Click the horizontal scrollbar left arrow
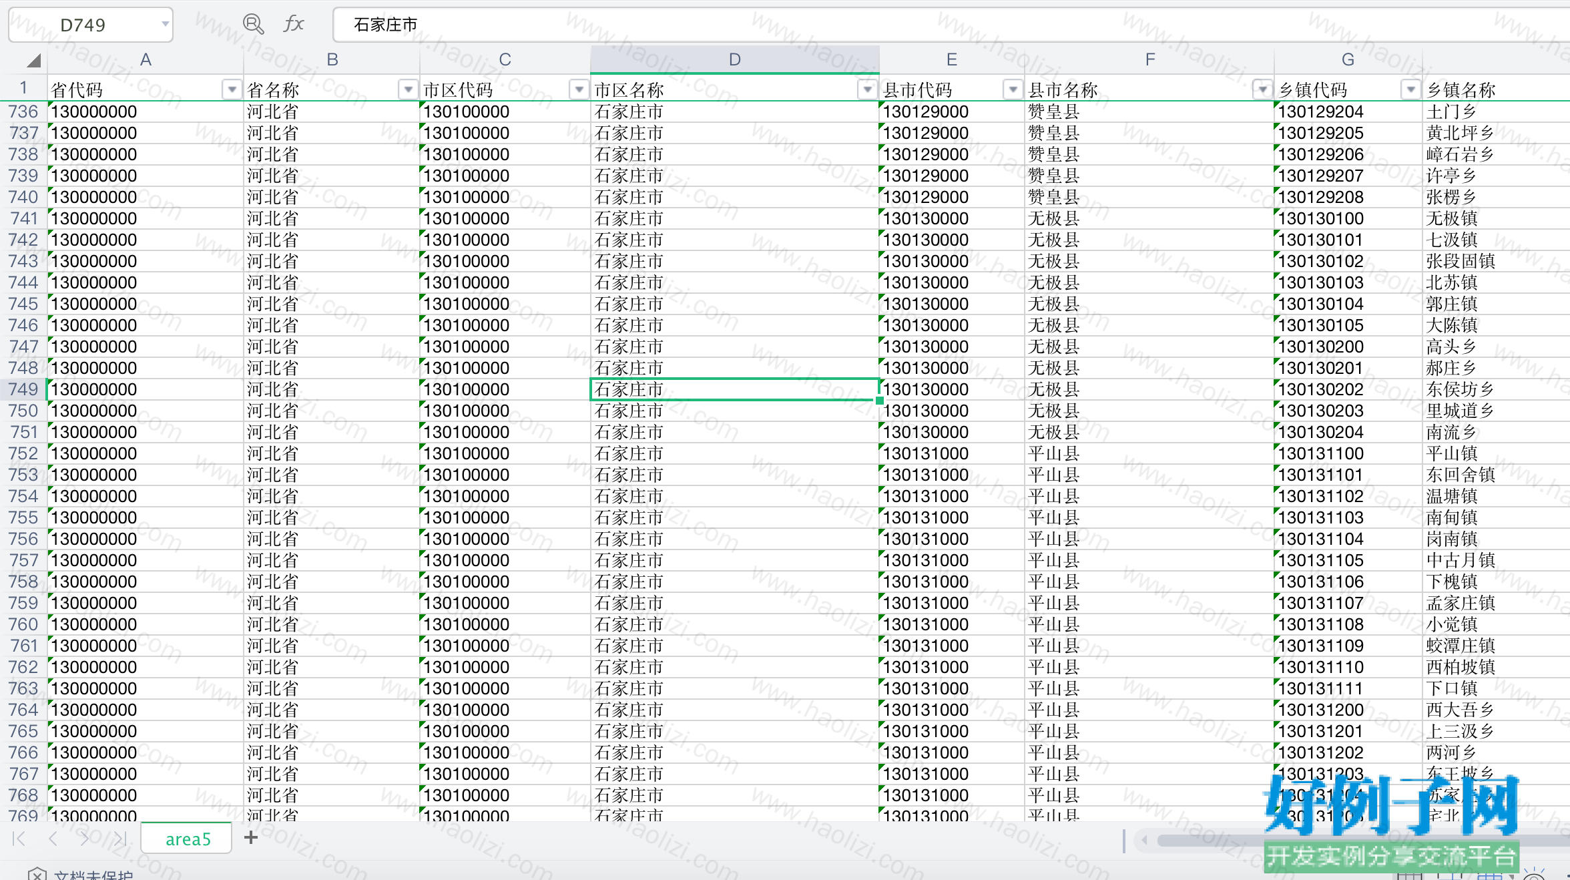Viewport: 1570px width, 880px height. tap(1144, 840)
